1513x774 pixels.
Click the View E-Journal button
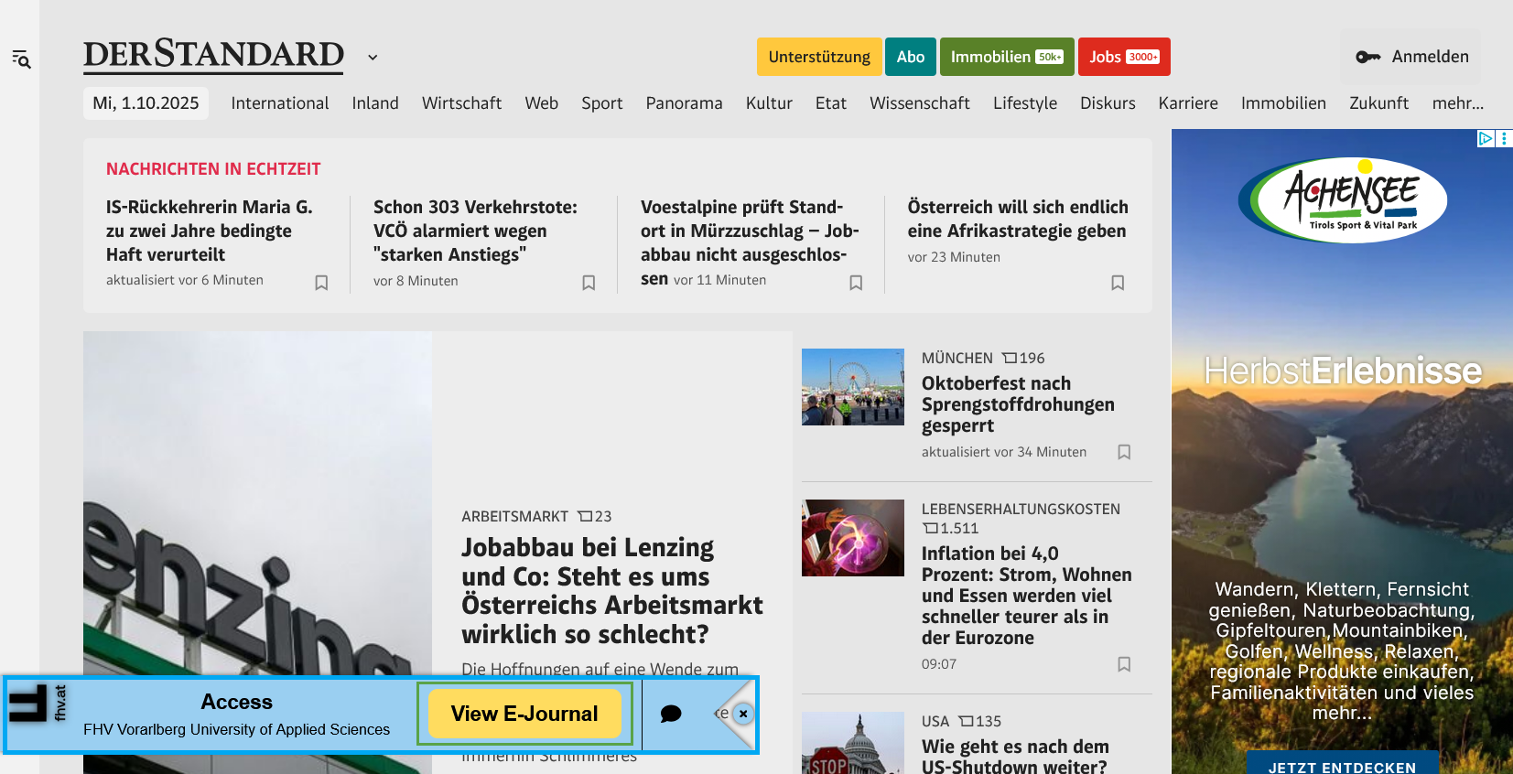click(x=524, y=714)
